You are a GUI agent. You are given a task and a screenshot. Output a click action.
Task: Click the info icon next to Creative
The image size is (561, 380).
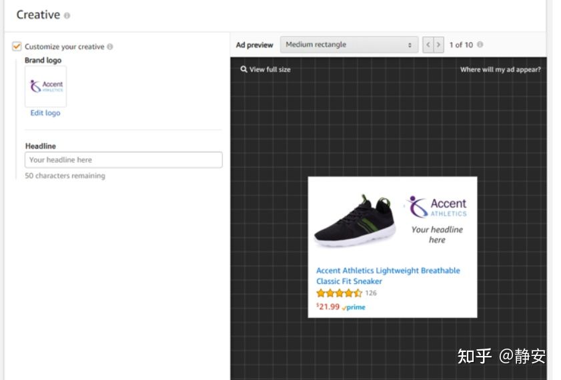67,15
